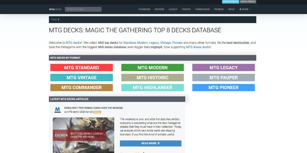Viewport: 307px width, 153px height.
Task: Expand the MORE menu in navigation
Action: [x=245, y=9]
